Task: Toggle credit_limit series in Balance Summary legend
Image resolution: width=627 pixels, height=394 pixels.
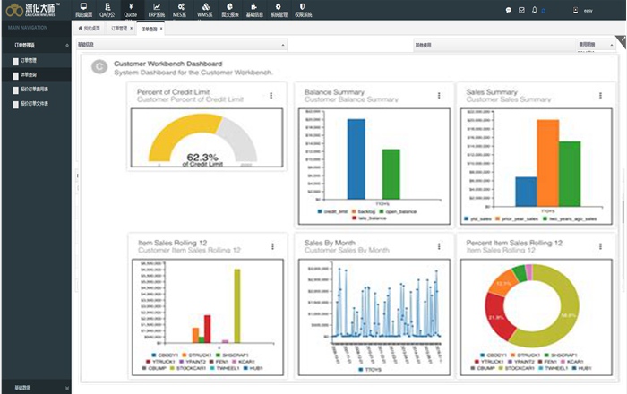Action: tap(332, 211)
